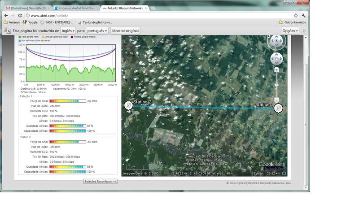Pan map down with move joystick arrow
The width and height of the screenshot is (359, 204).
pos(276,63)
